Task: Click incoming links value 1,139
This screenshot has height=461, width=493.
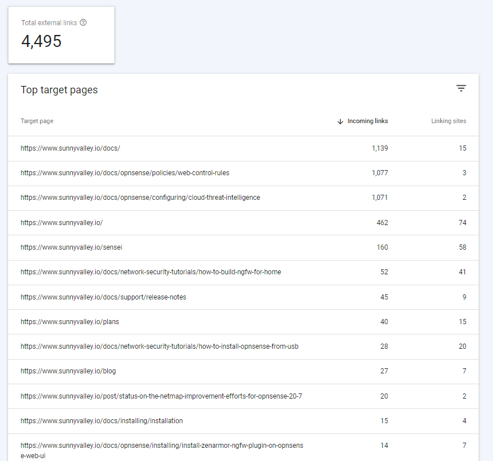Action: coord(380,148)
